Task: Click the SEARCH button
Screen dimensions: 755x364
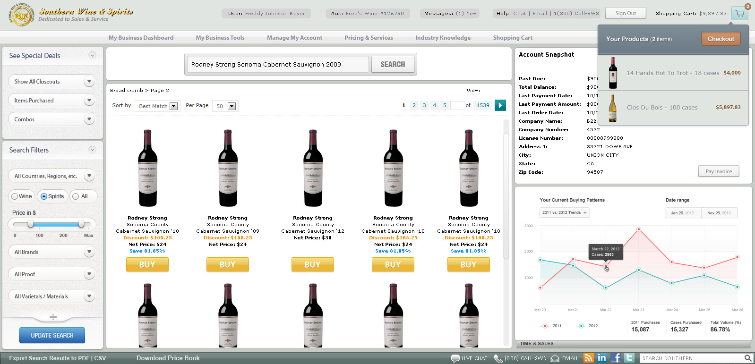Action: tap(393, 64)
